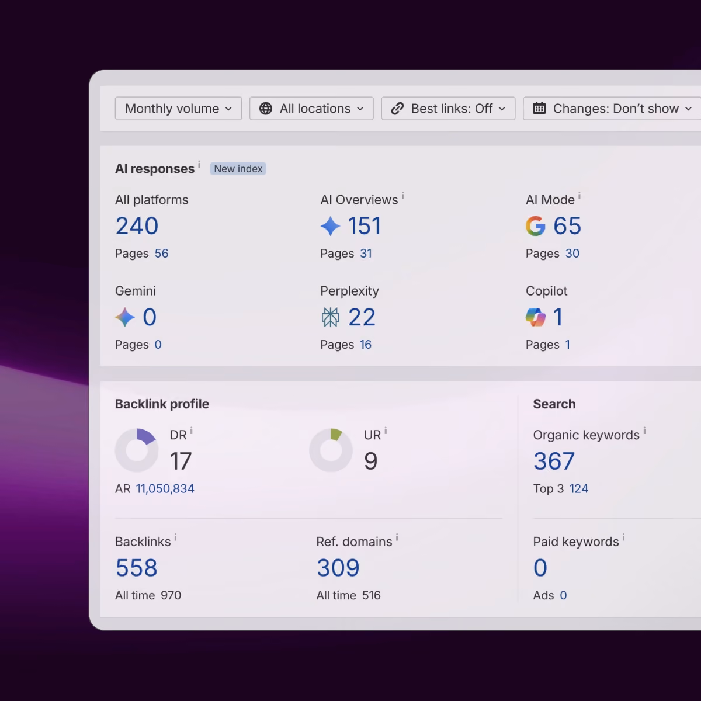Image resolution: width=701 pixels, height=701 pixels.
Task: Click the info icon beside Backlinks
Action: coord(175,537)
